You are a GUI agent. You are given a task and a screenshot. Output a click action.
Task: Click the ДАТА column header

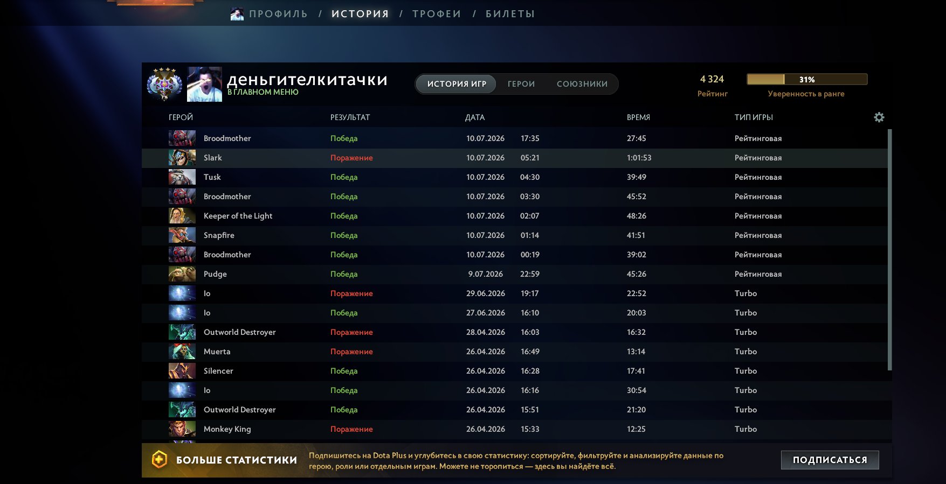coord(475,117)
